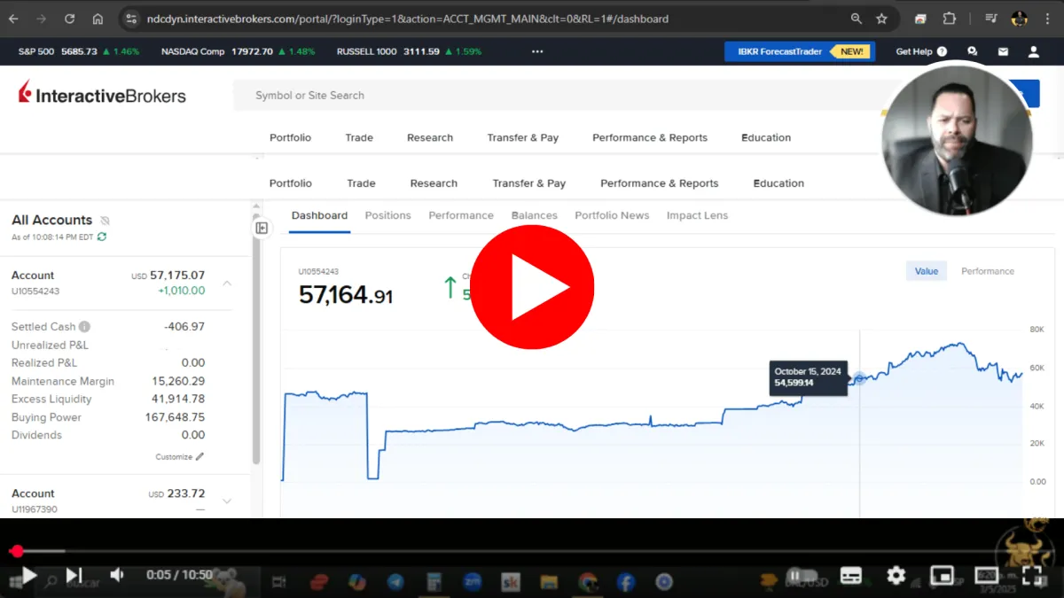Open the info icon beside Settled Cash
The height and width of the screenshot is (598, 1064).
(x=84, y=326)
